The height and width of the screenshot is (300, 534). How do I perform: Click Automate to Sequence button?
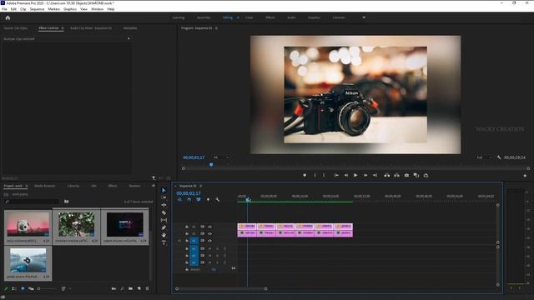113,289
